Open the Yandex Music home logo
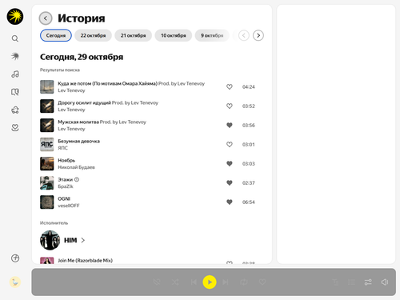The width and height of the screenshot is (400, 300). tap(15, 17)
